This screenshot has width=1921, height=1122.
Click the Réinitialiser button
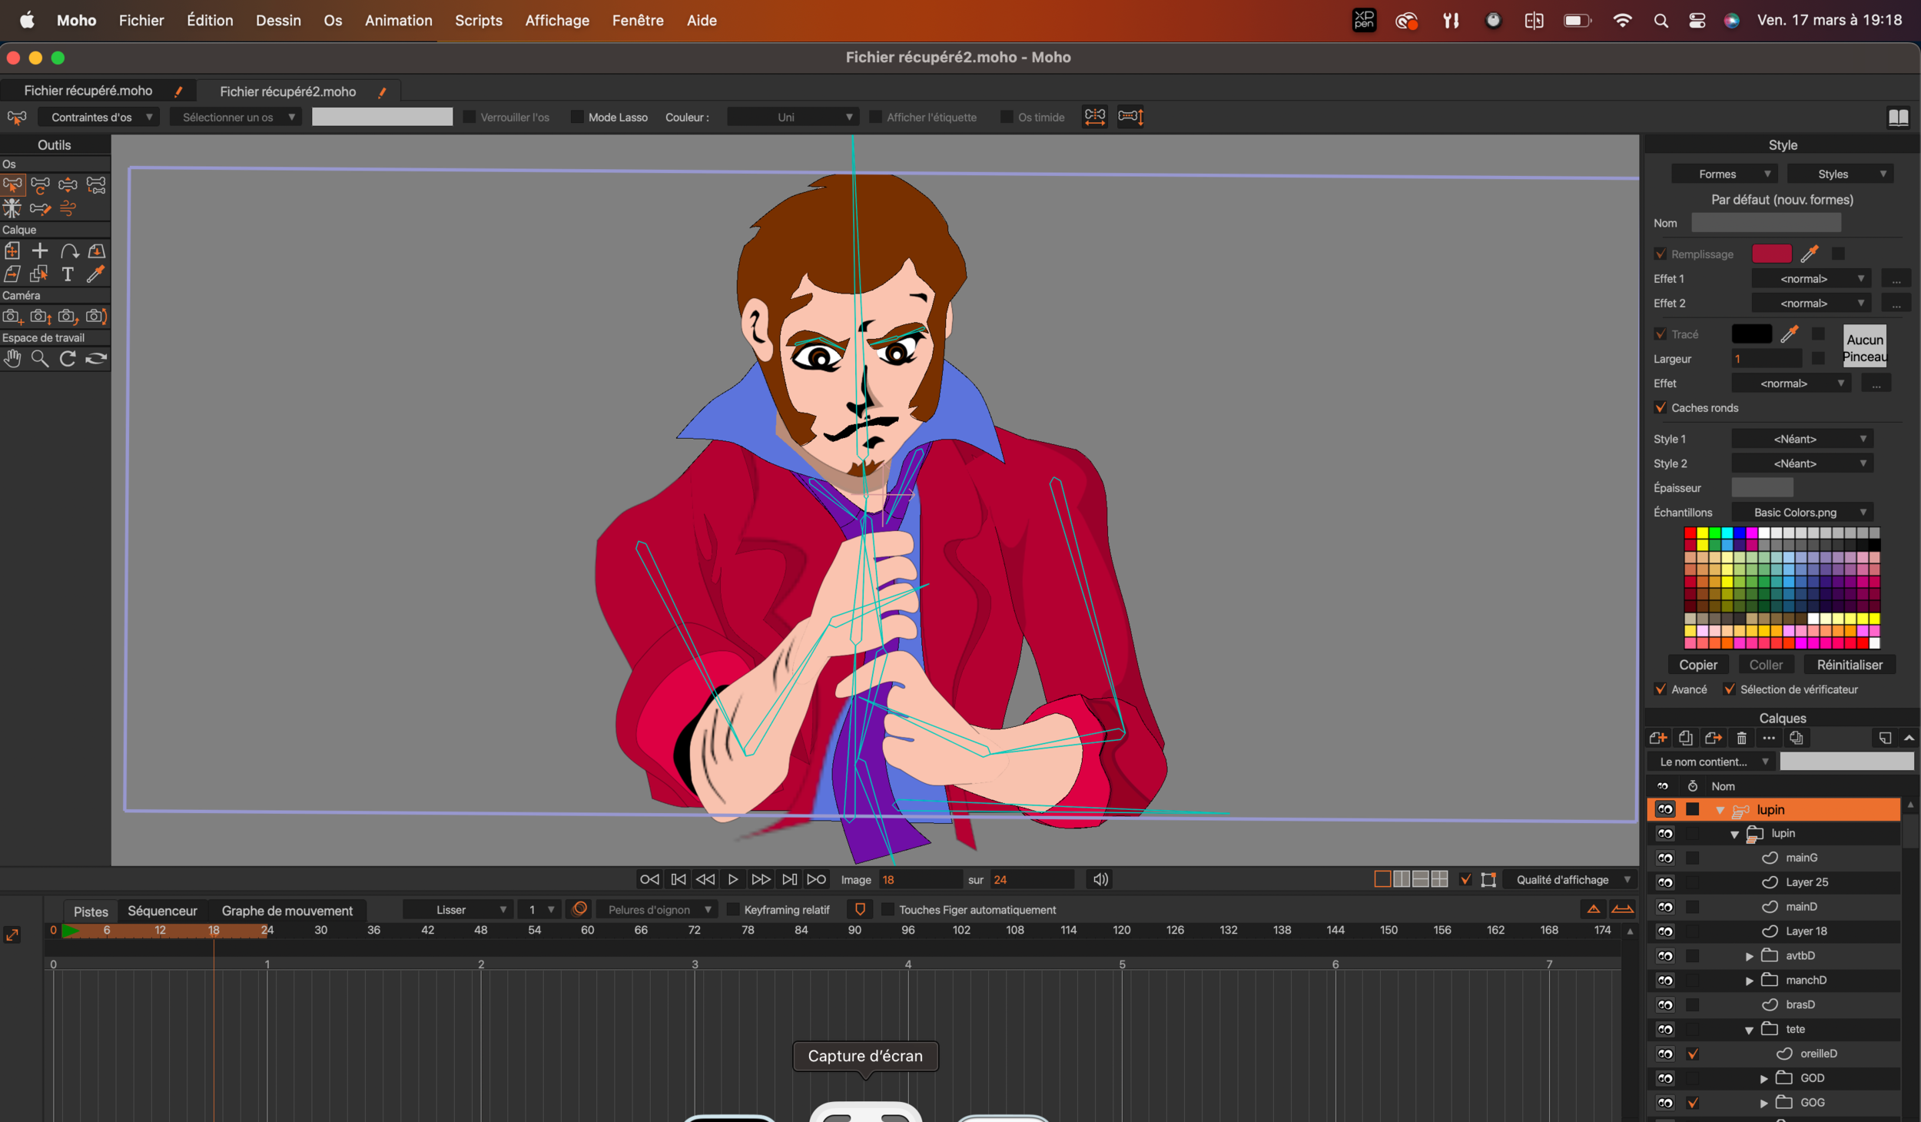point(1849,665)
